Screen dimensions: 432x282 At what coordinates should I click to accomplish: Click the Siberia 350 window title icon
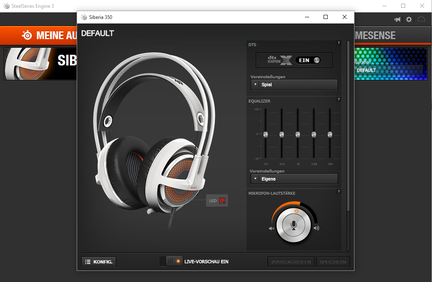(x=84, y=17)
